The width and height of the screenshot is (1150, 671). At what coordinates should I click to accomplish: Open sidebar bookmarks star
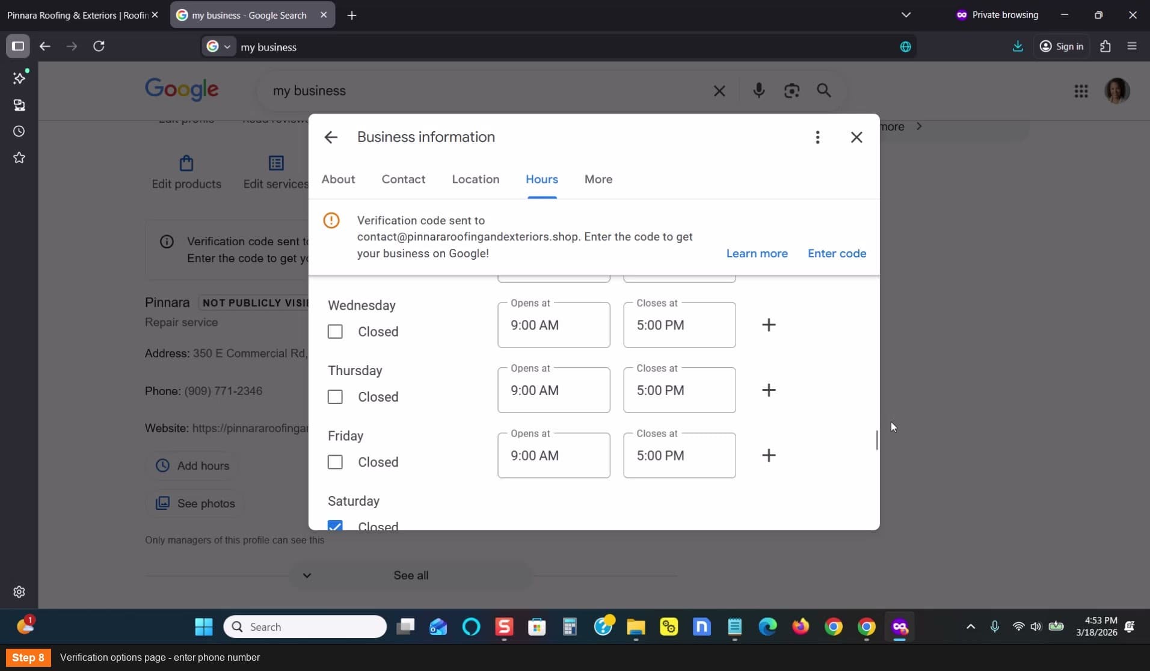coord(19,158)
